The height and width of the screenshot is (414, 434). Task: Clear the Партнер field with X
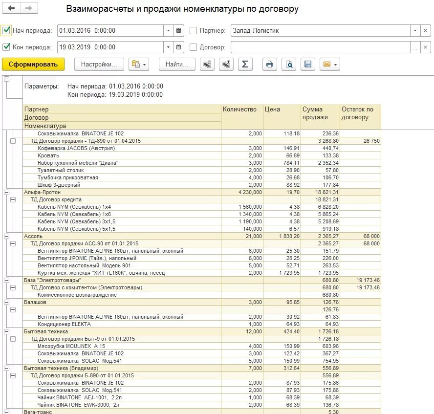[x=425, y=30]
